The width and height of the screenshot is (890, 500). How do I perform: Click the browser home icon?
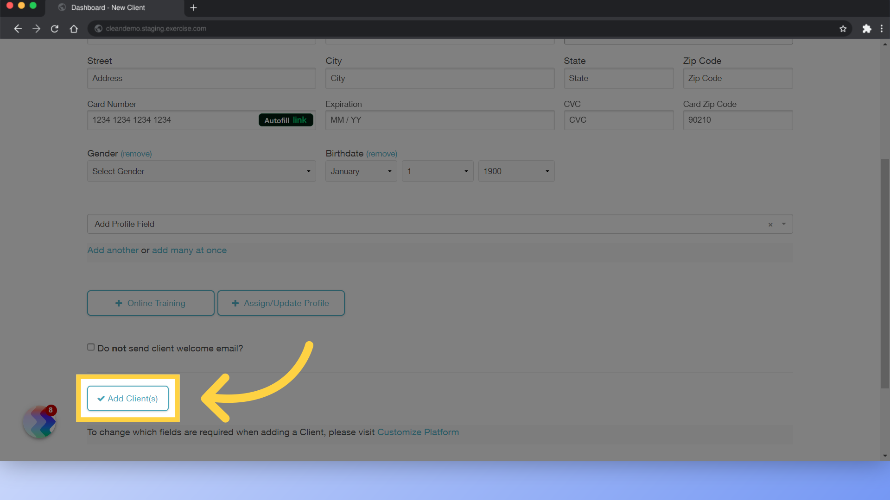click(74, 28)
